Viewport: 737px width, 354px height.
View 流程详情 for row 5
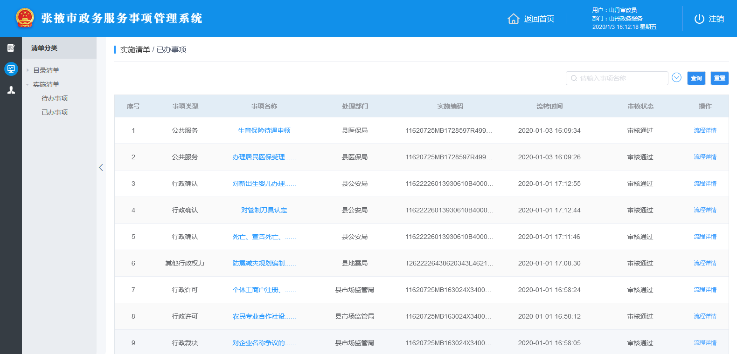coord(705,237)
